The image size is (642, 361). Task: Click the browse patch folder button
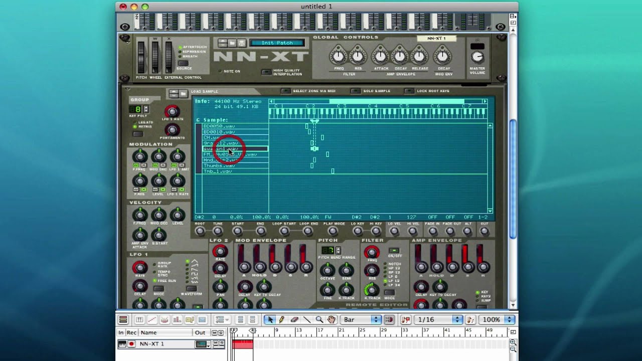(x=232, y=43)
